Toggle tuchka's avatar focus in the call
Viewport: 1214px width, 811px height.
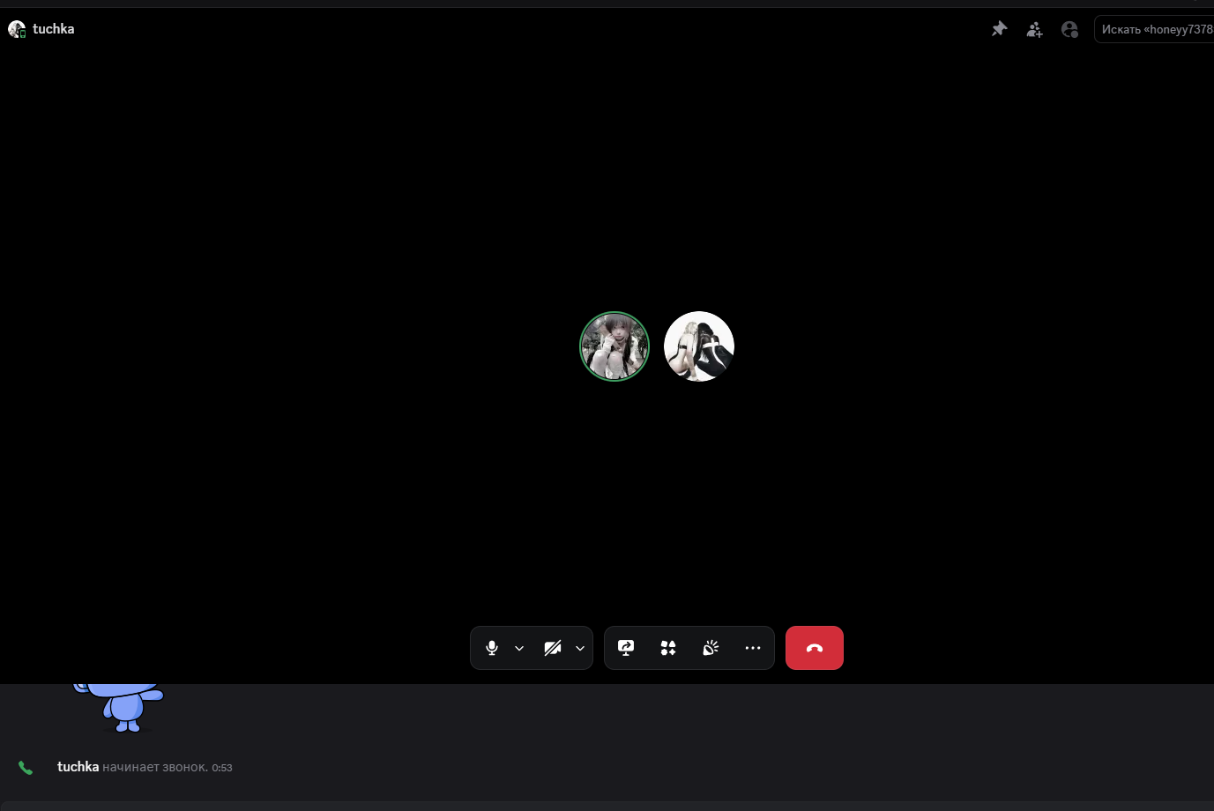point(614,346)
